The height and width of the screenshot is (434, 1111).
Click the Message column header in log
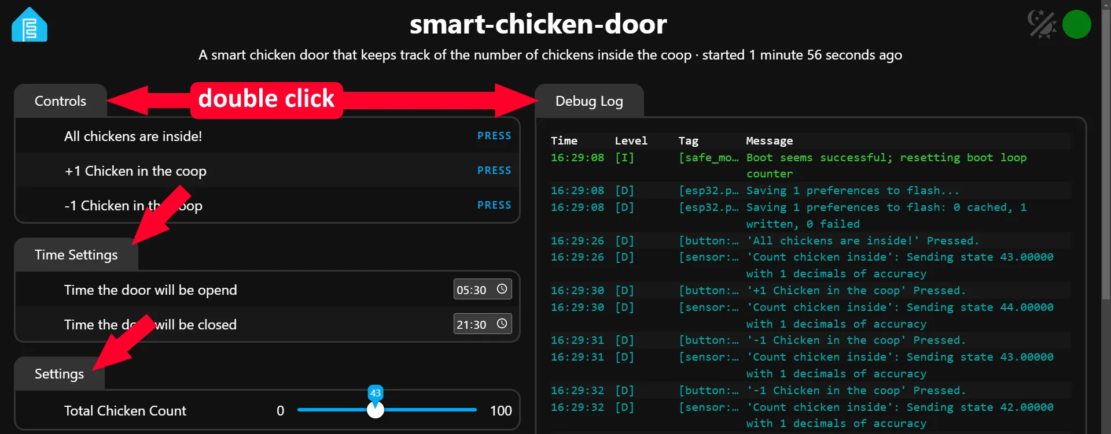(769, 141)
